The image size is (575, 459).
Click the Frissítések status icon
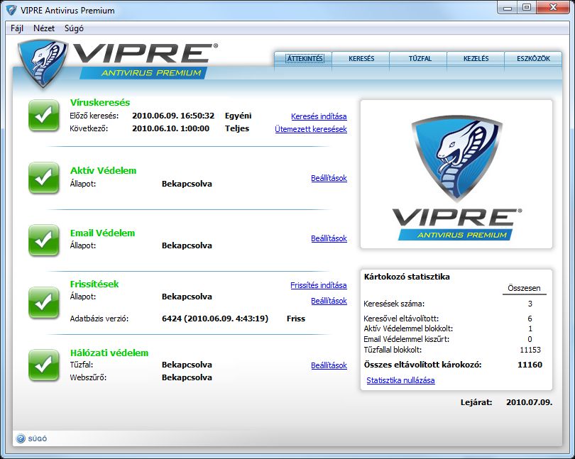click(43, 302)
